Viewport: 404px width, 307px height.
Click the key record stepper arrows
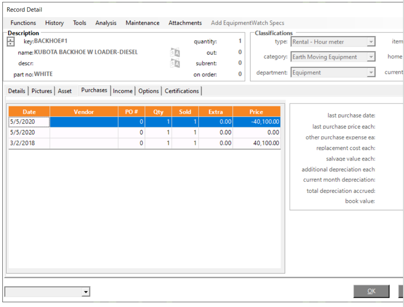tap(11, 42)
